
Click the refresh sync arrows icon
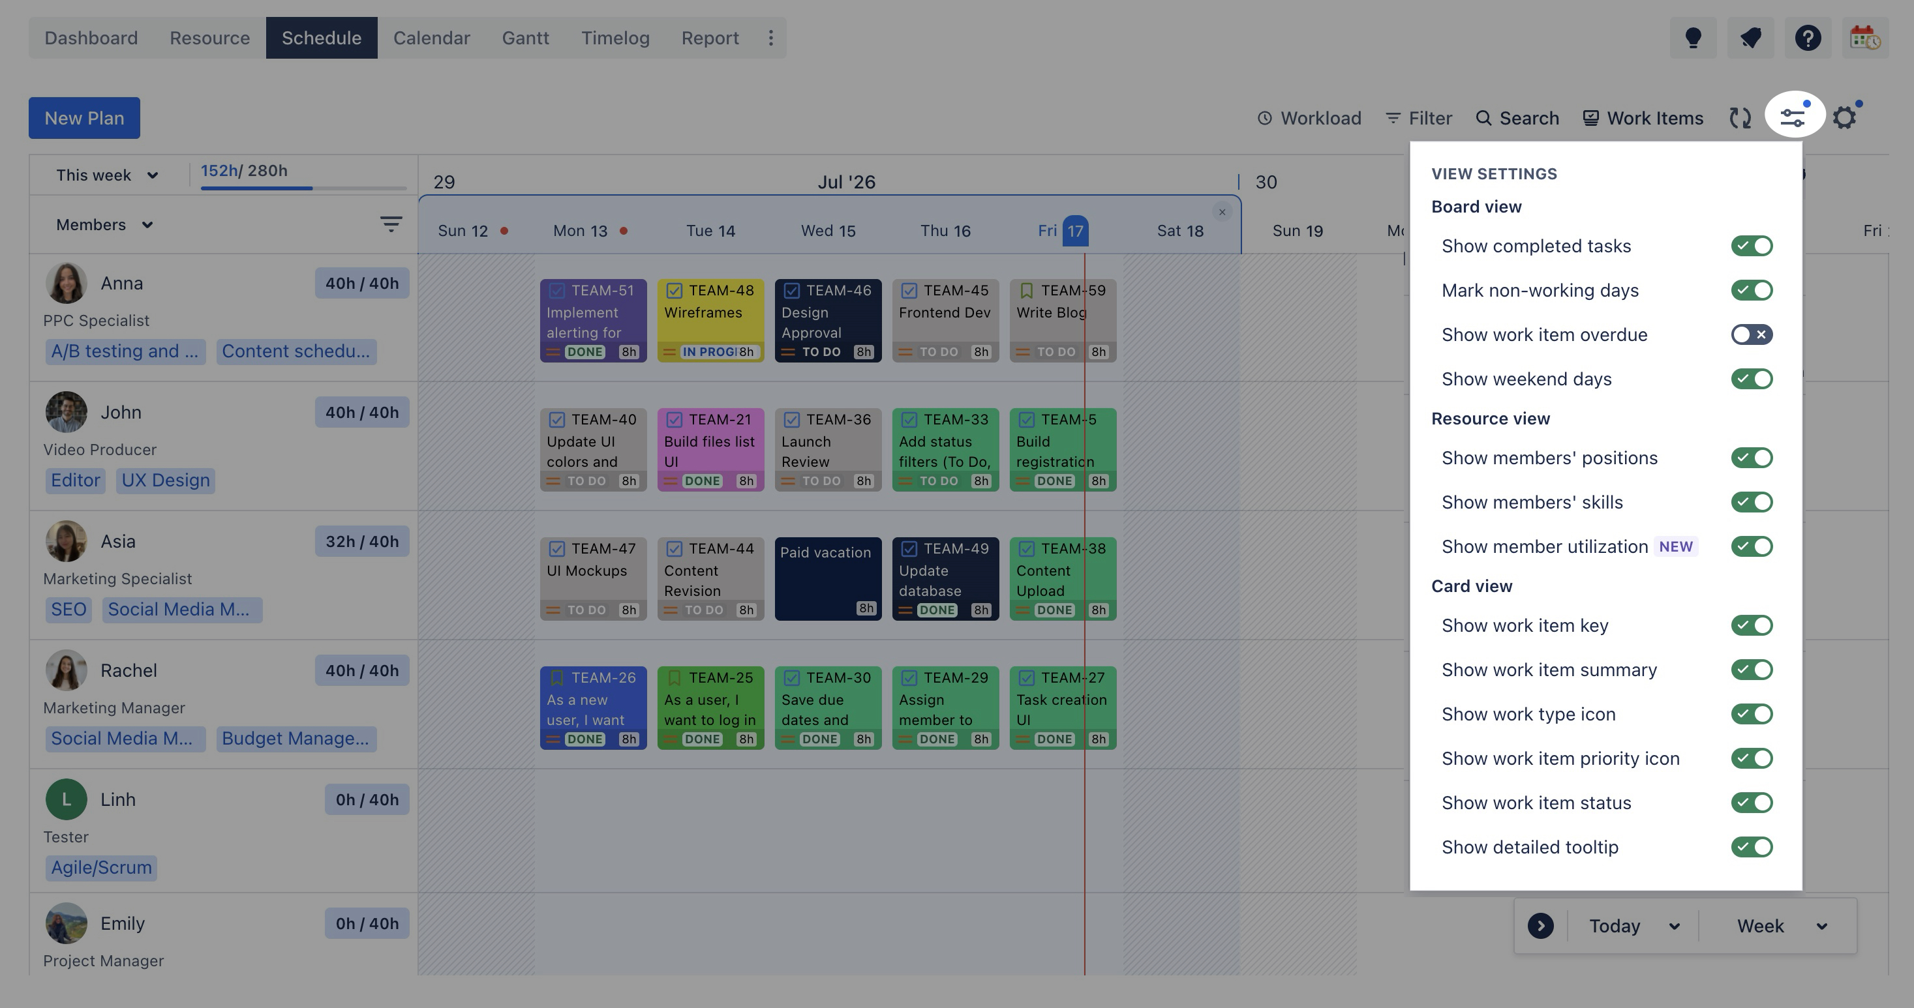point(1740,117)
